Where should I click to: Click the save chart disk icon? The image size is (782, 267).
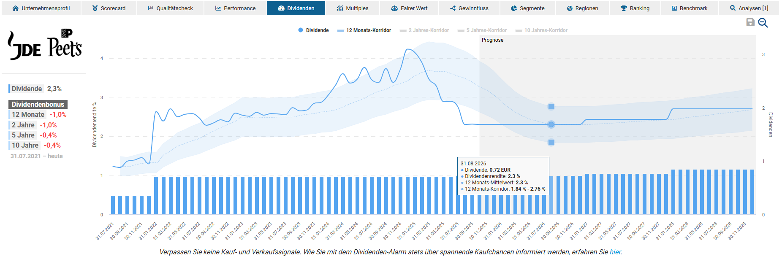(x=750, y=22)
